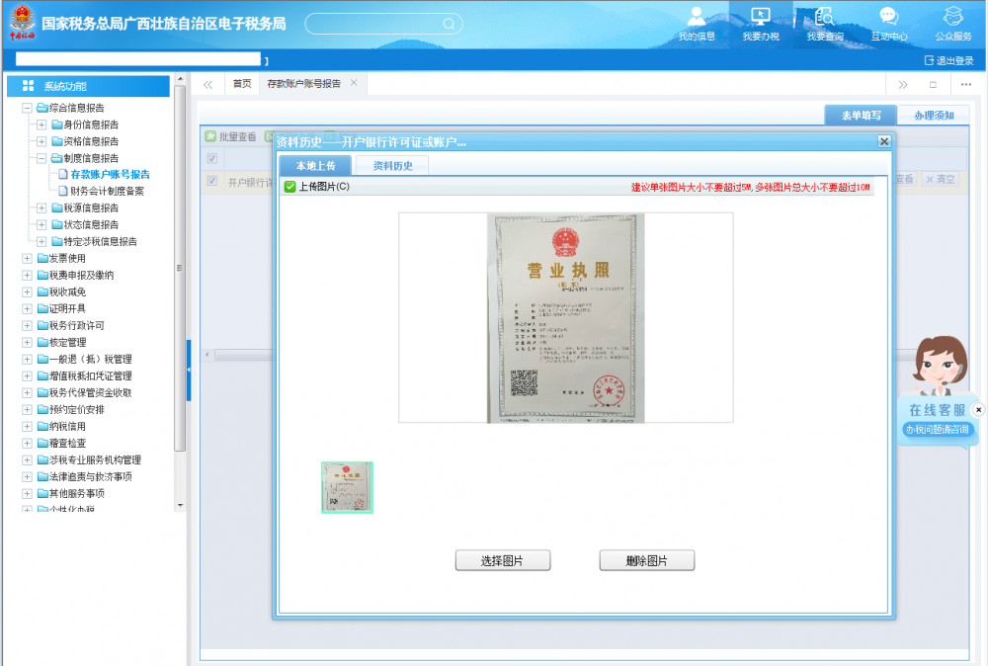This screenshot has width=988, height=666.
Task: Click the 删除图片 button
Action: click(x=647, y=561)
